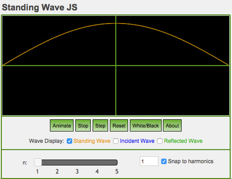The width and height of the screenshot is (232, 179).
Task: Click the orange "Standing Wave" label
Action: 92,141
